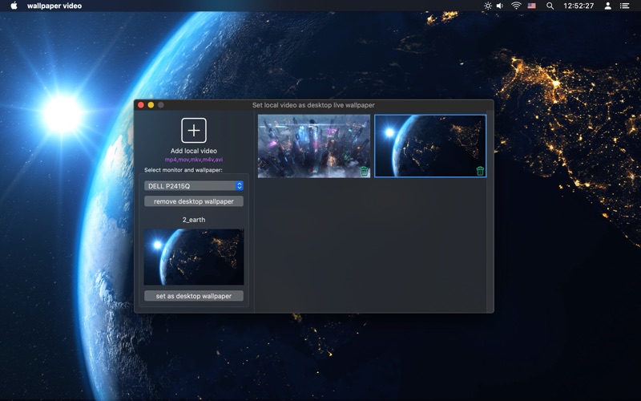Delete the earth video with its trash icon
The image size is (641, 401).
[x=480, y=171]
